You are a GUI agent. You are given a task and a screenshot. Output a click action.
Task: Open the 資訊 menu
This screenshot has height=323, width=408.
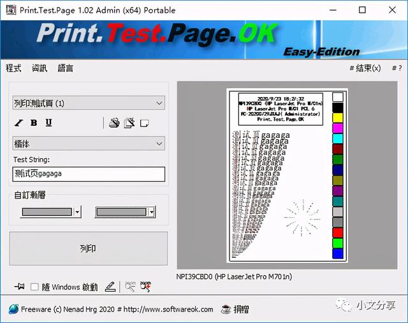[40, 68]
